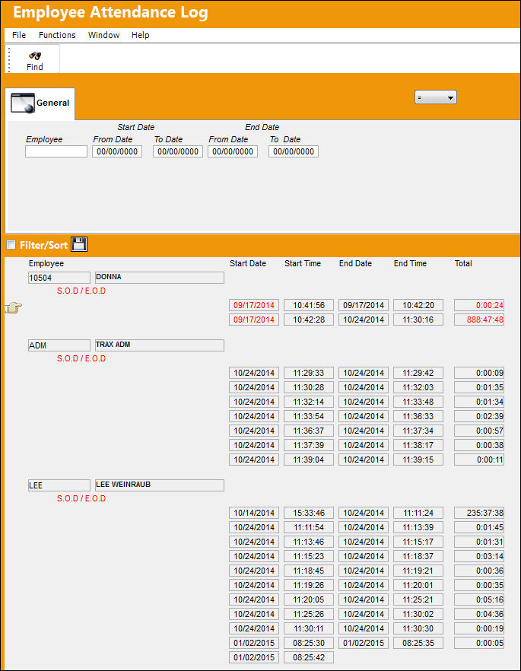
Task: Click end time 11:13:39
Action: (418, 527)
